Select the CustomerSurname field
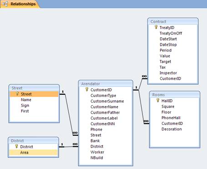Image resolution: width=207 pixels, height=169 pixels. pyautogui.click(x=107, y=101)
